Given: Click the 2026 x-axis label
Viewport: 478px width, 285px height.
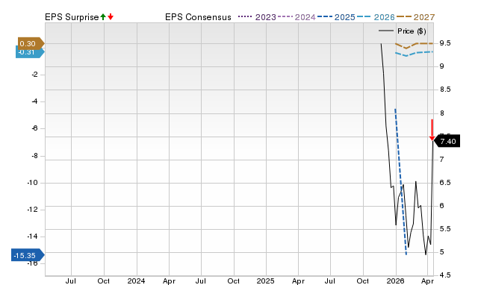Looking at the screenshot, I should (x=395, y=281).
